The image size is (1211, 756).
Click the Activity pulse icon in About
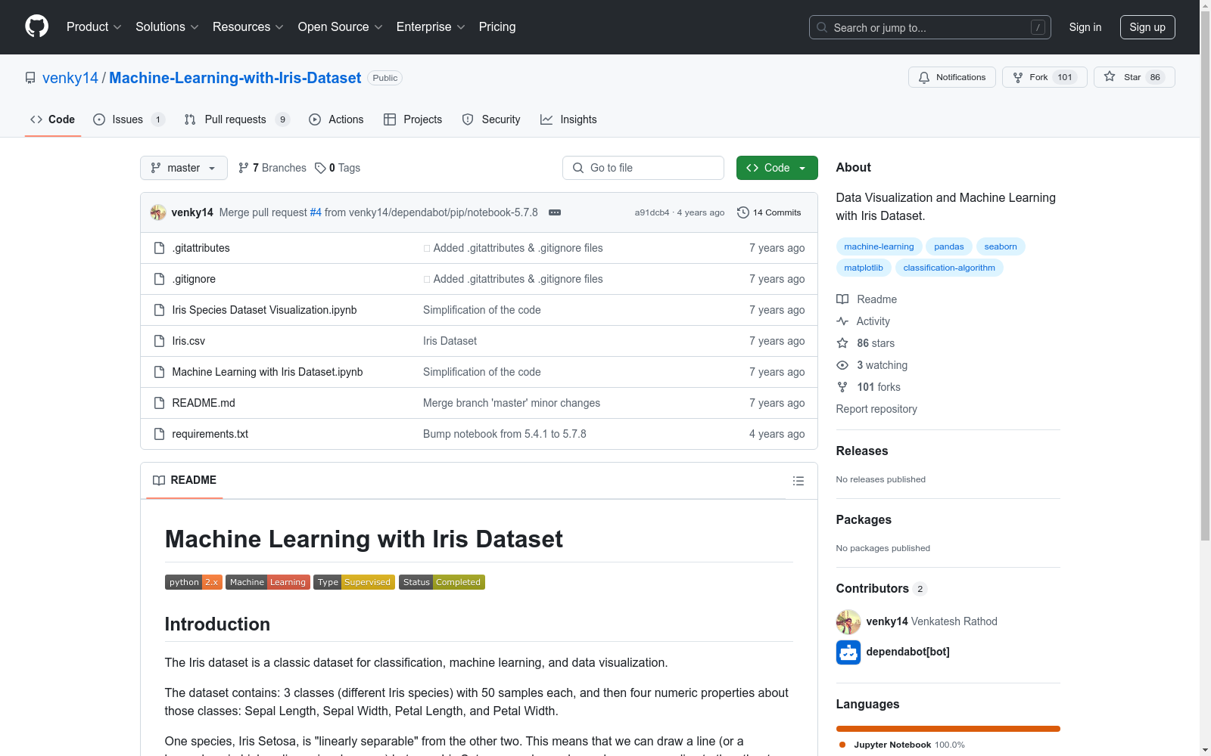(842, 321)
